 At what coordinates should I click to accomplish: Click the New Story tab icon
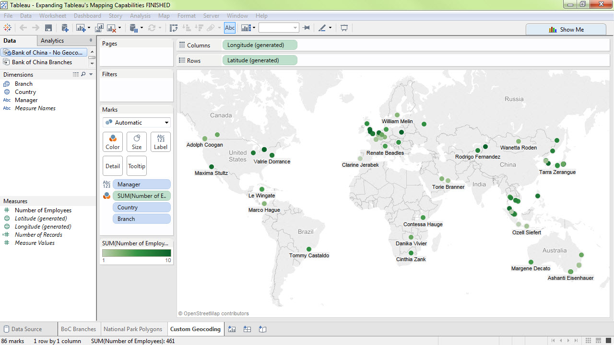tap(262, 329)
